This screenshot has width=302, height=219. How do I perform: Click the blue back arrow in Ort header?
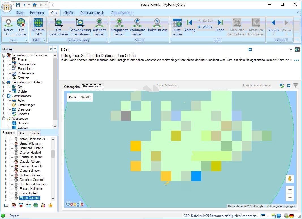tap(250, 50)
